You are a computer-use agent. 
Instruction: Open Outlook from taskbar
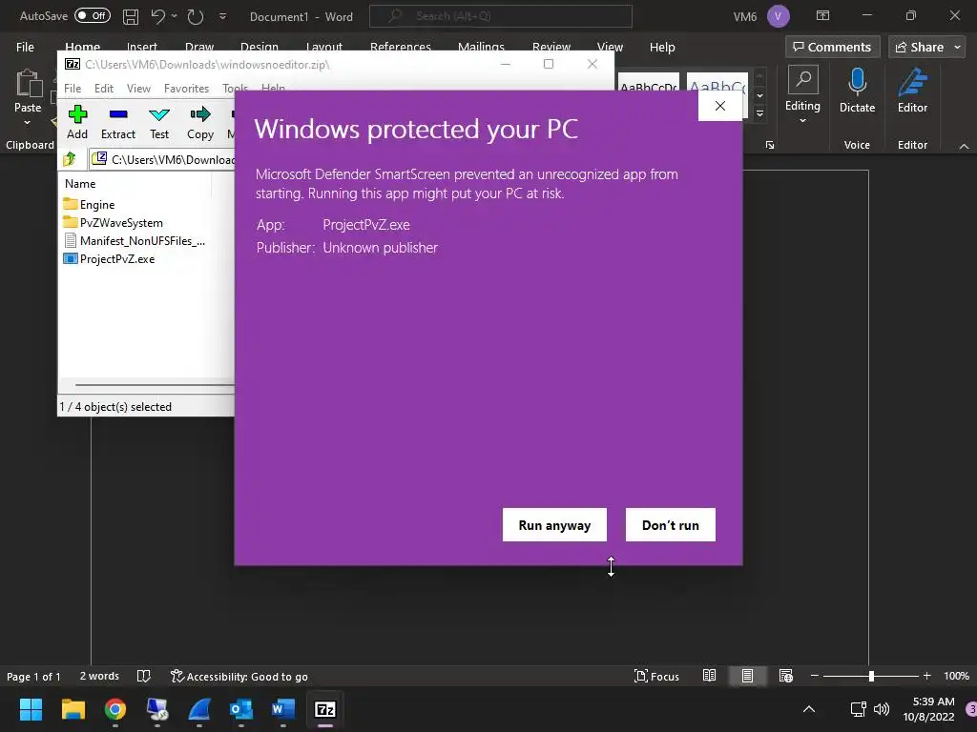[241, 709]
